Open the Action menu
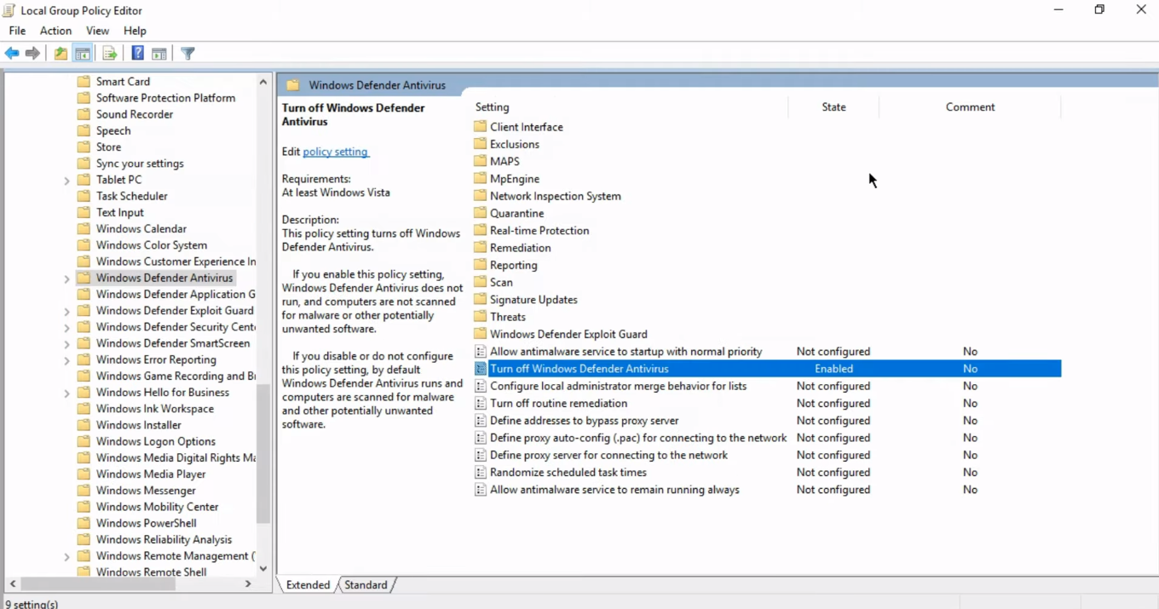1159x609 pixels. pos(55,31)
